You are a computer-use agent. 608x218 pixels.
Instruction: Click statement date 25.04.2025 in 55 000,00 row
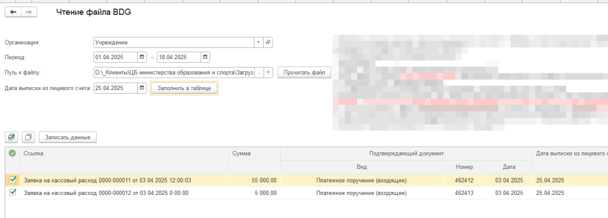(x=570, y=180)
